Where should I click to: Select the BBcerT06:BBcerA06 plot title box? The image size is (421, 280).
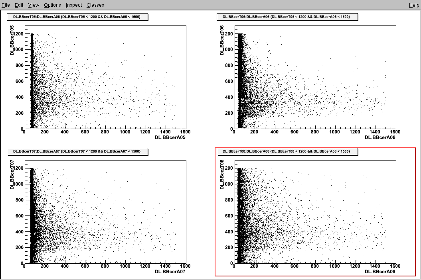287,17
